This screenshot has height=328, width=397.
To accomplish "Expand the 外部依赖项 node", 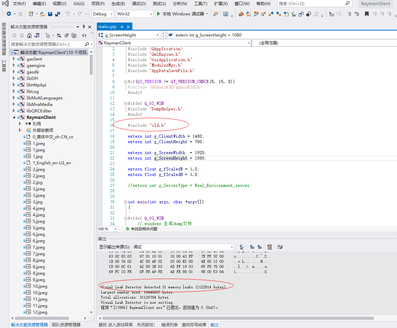I will [x=20, y=130].
